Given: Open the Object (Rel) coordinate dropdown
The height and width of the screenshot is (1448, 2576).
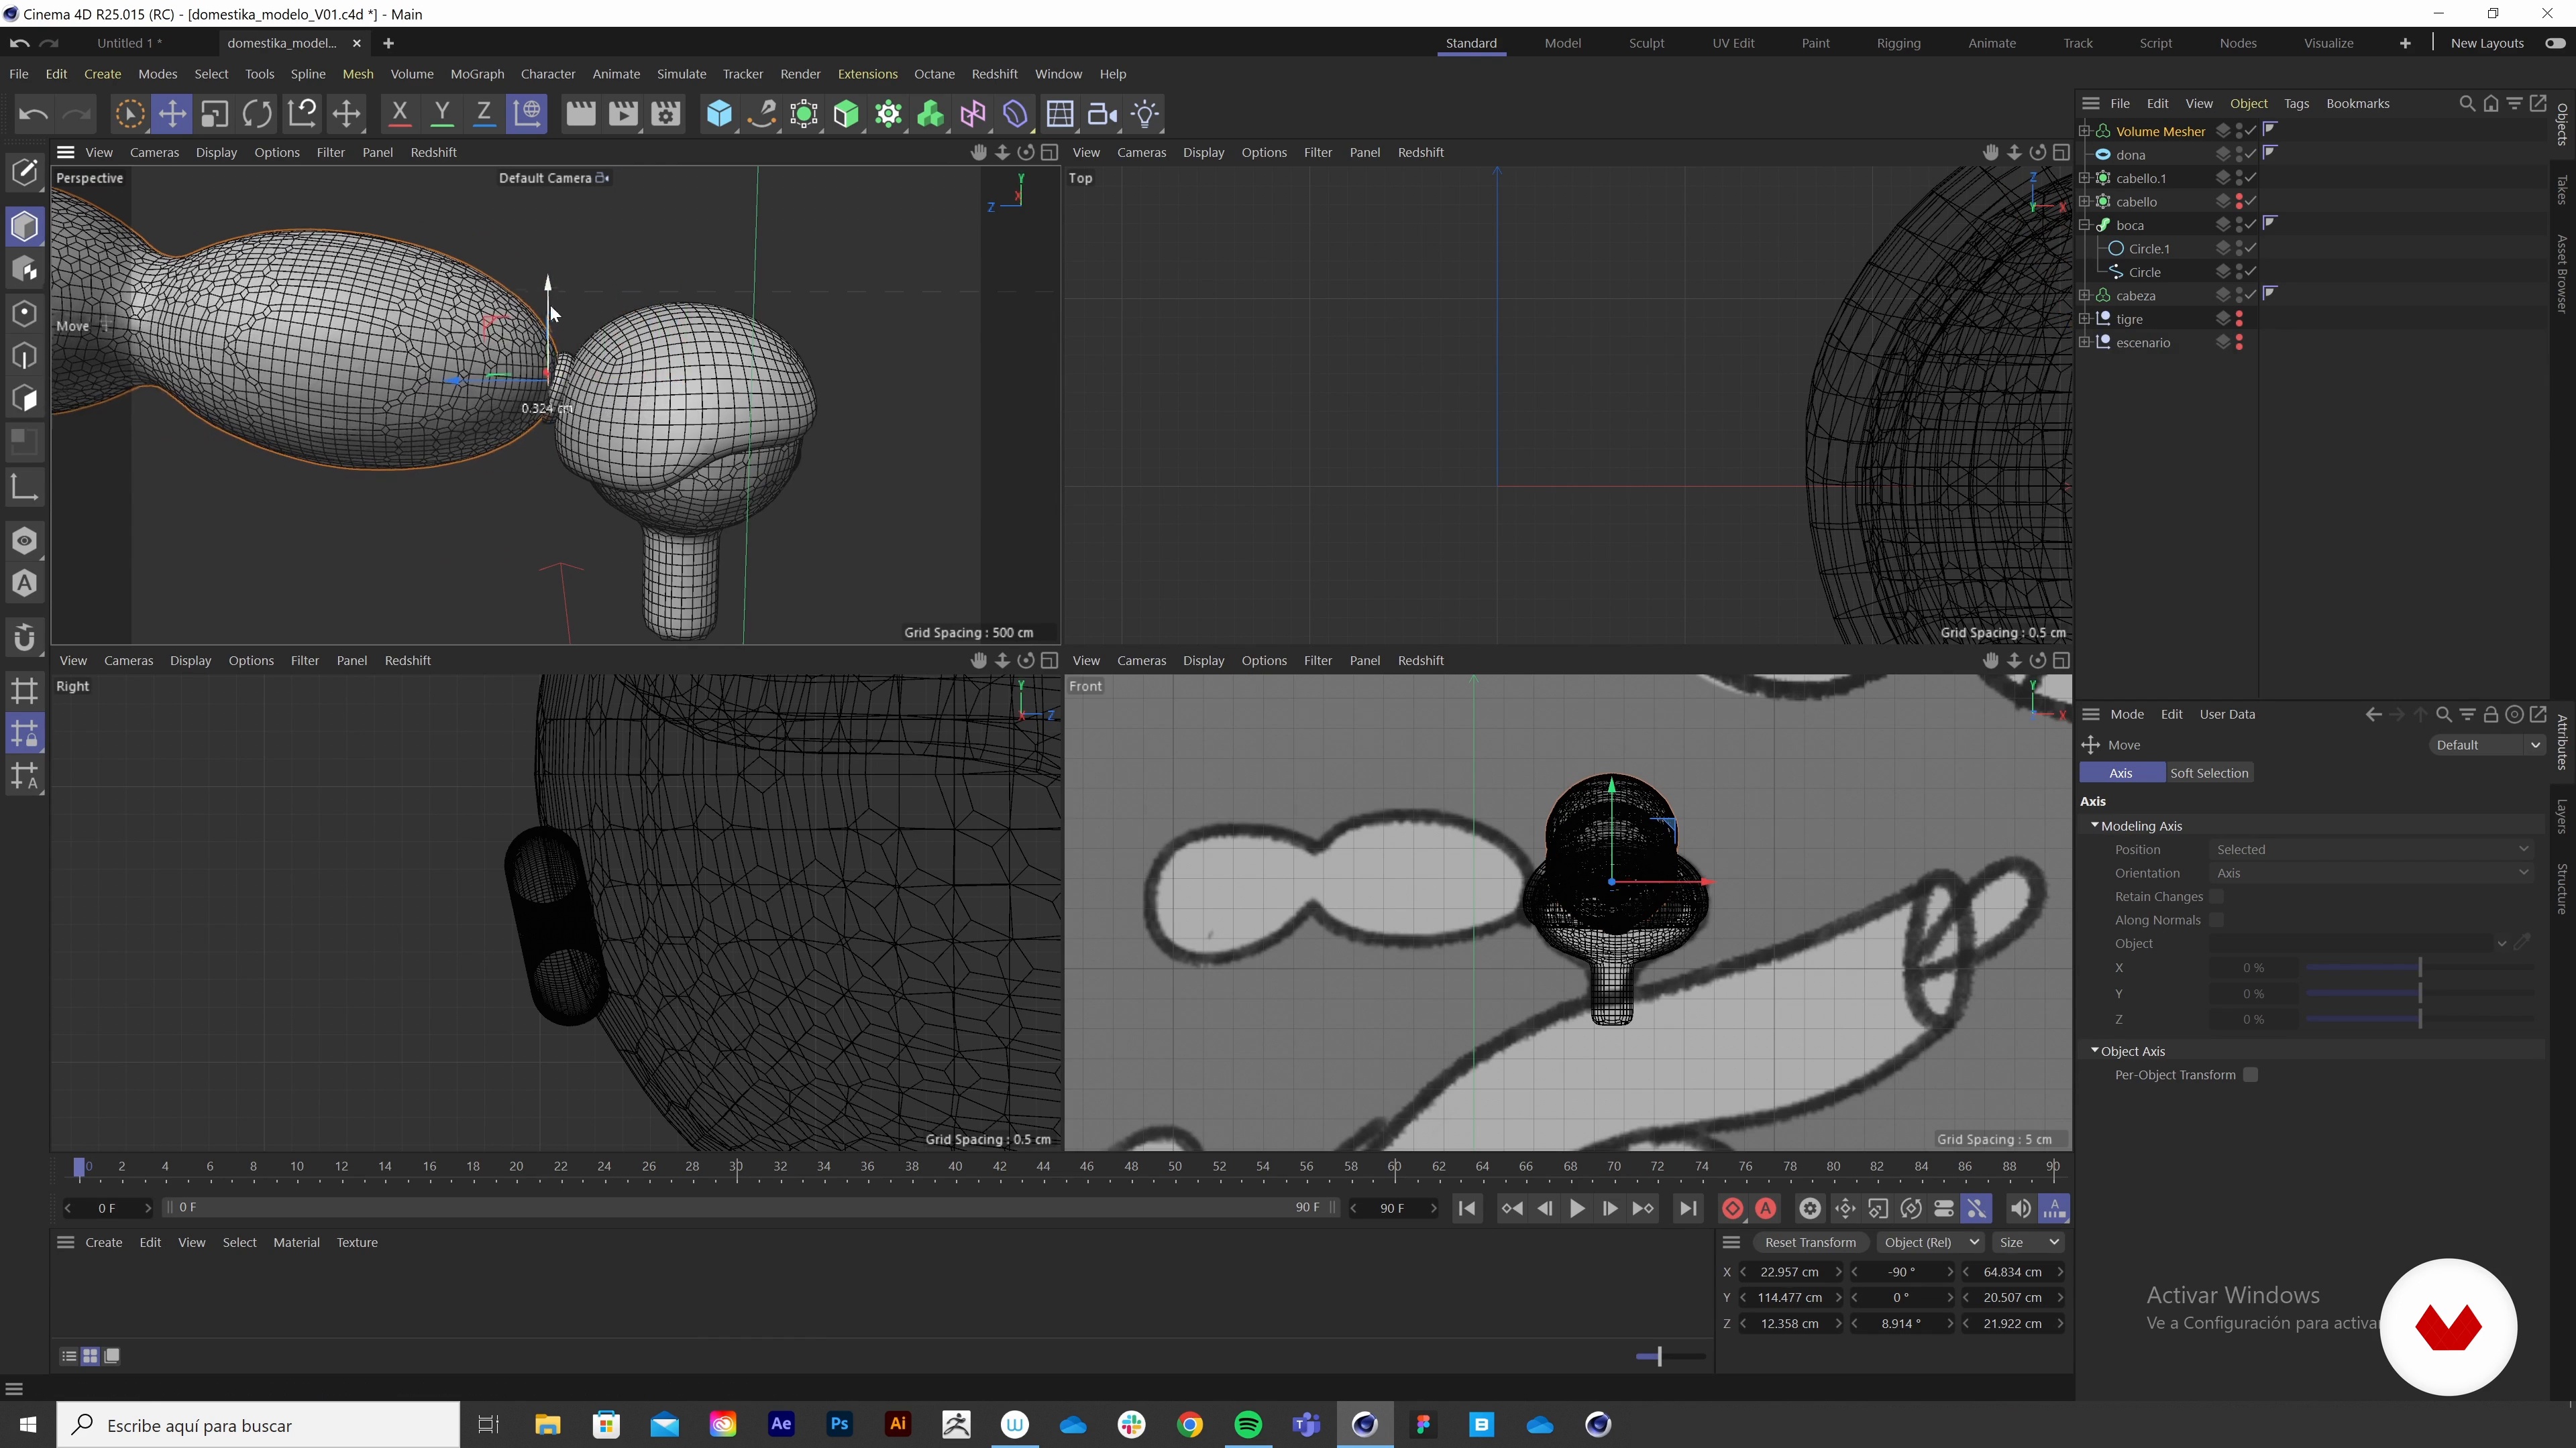Looking at the screenshot, I should pos(1930,1242).
